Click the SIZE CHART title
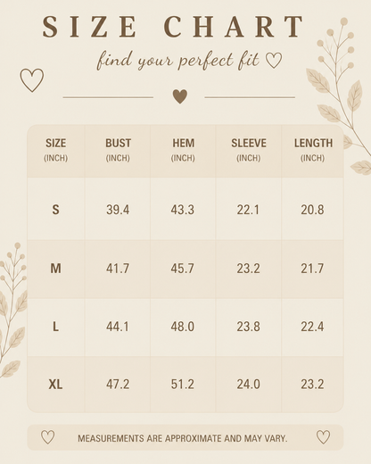This screenshot has height=464, width=371. (173, 27)
